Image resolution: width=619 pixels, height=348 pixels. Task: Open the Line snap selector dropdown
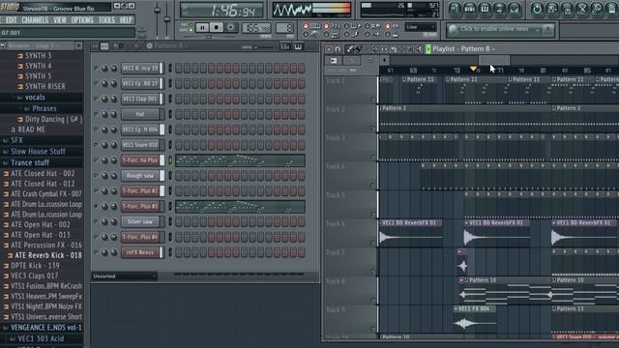(x=421, y=27)
